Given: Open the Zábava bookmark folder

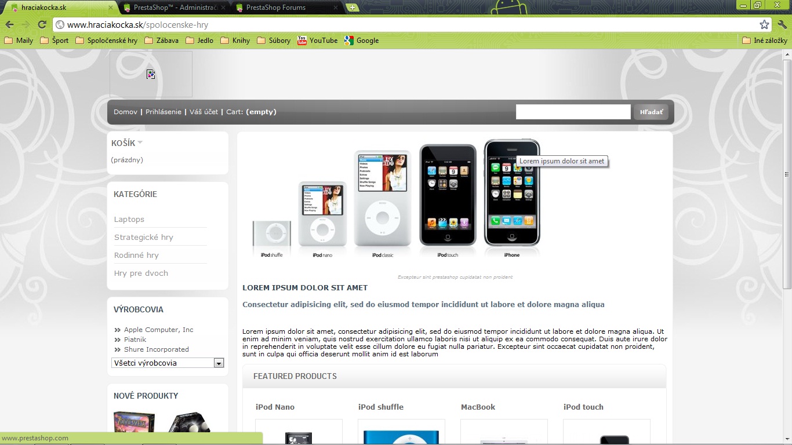Looking at the screenshot, I should coord(161,41).
